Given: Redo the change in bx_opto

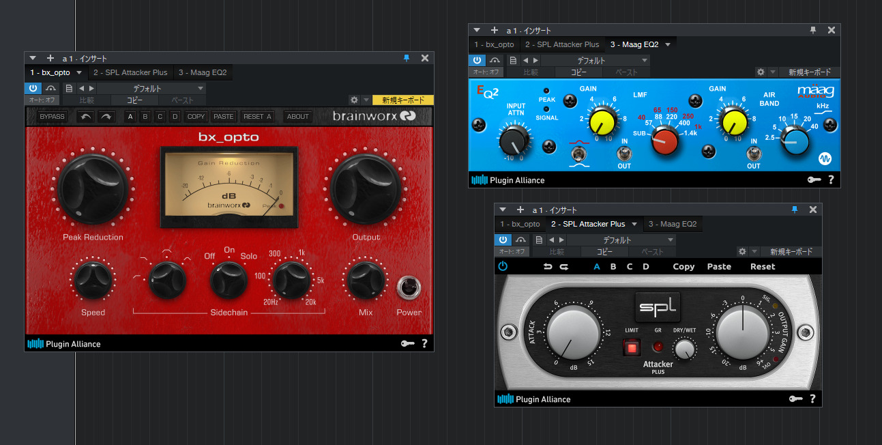Looking at the screenshot, I should (106, 117).
